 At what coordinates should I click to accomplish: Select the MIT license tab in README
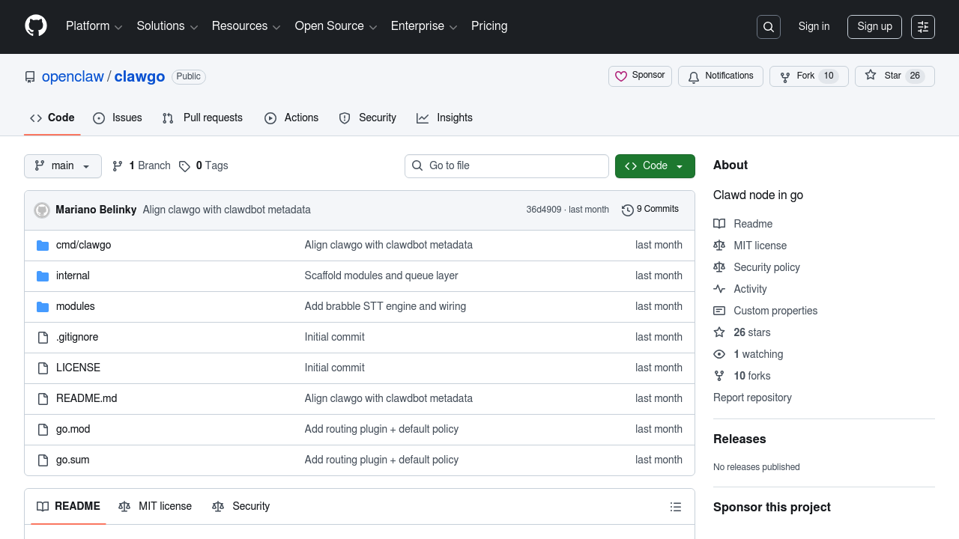tap(155, 507)
